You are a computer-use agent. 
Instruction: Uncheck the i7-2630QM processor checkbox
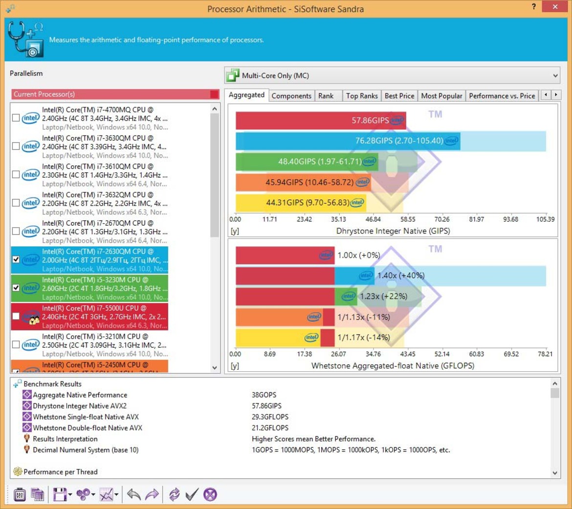(x=16, y=259)
